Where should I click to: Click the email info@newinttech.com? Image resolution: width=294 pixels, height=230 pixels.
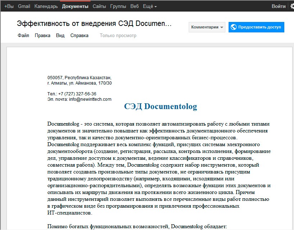(x=90, y=99)
